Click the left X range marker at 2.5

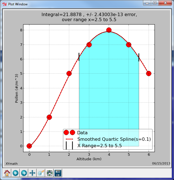point(79,57)
